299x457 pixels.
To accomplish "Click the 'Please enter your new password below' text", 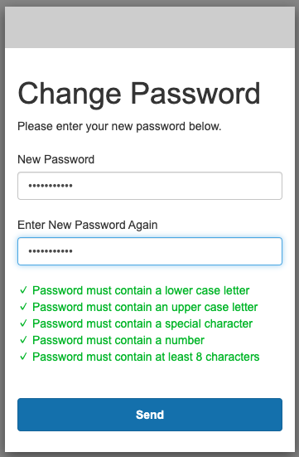I will [x=119, y=127].
